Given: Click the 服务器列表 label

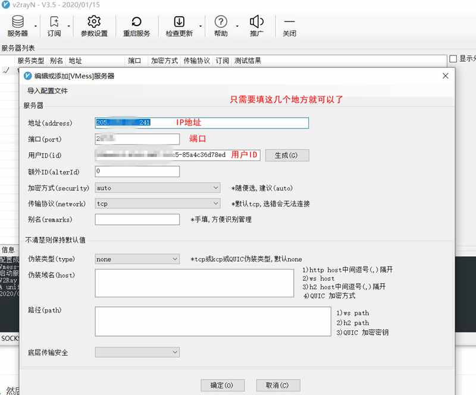Looking at the screenshot, I should pos(18,48).
